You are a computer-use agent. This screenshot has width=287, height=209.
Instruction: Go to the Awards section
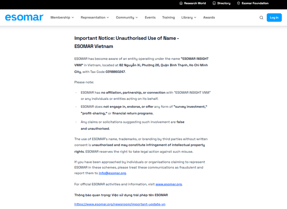click(209, 17)
